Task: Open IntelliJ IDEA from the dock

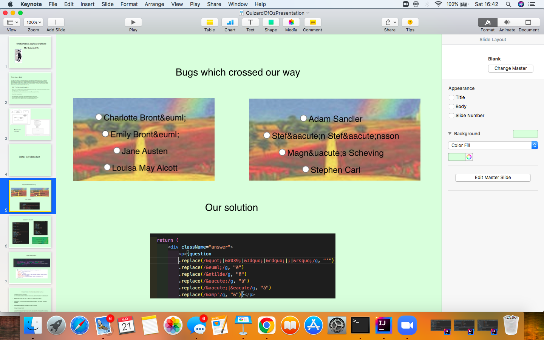Action: point(384,325)
